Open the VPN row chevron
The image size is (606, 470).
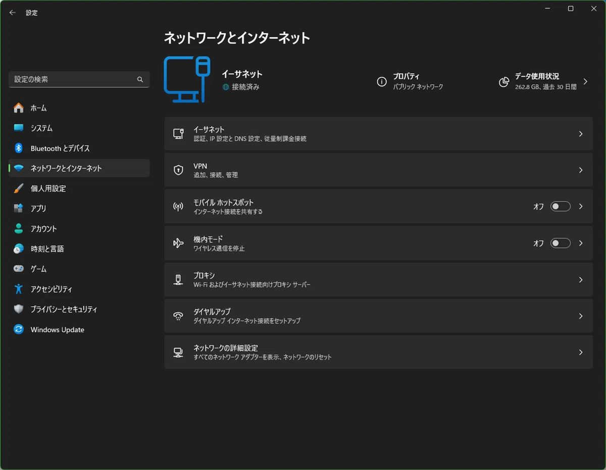pos(581,170)
